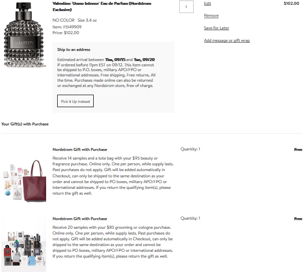
Task: Click Quantity: 1 beside the tote gift
Action: [x=190, y=149]
